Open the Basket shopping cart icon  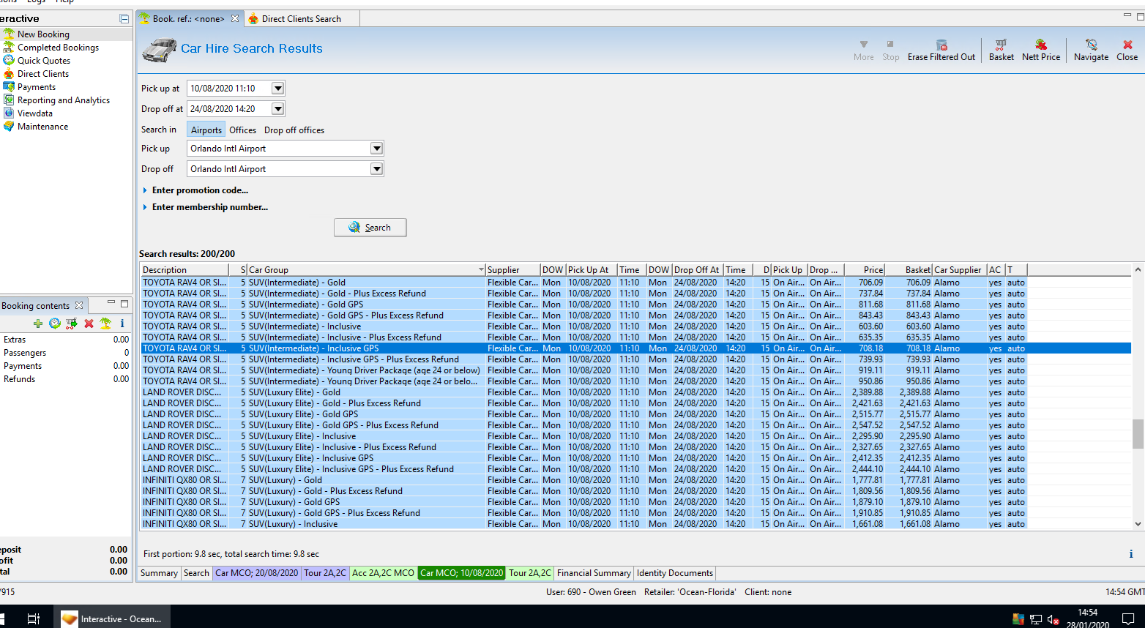(1001, 45)
